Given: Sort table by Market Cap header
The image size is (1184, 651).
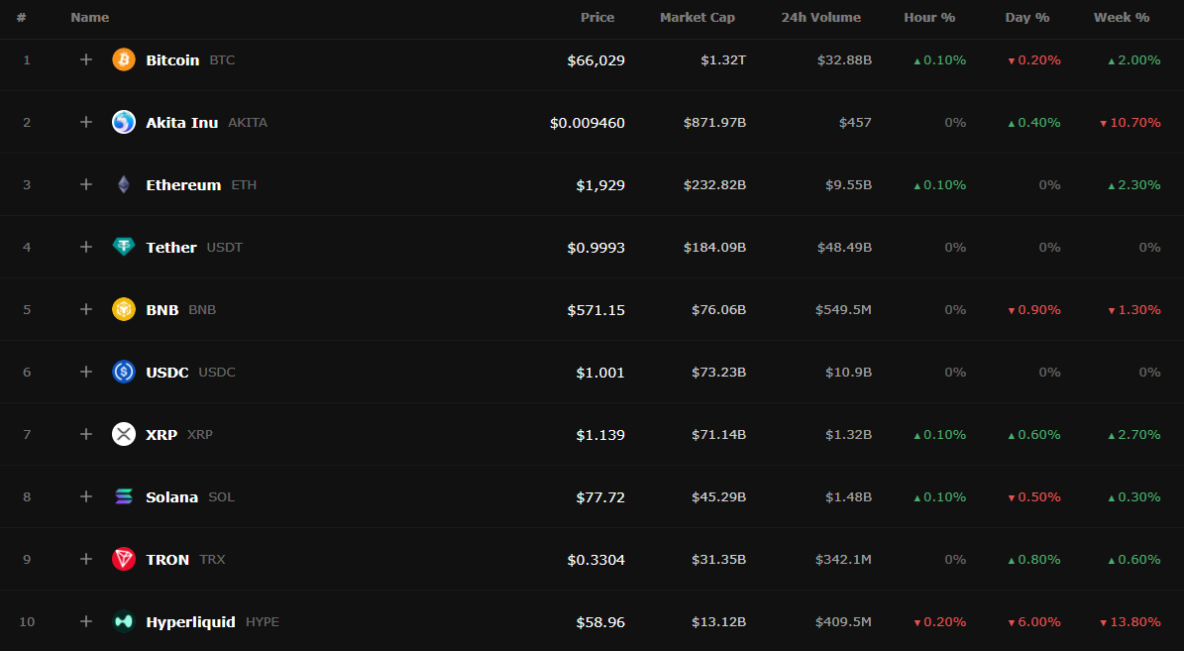Looking at the screenshot, I should 697,18.
